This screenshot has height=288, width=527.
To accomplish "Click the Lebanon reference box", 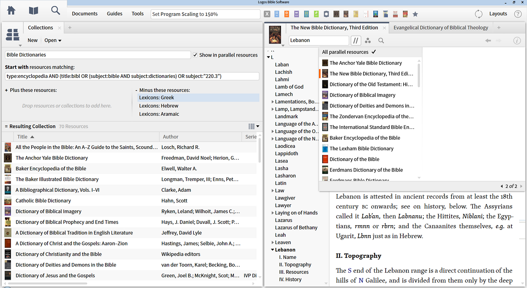I will click(x=319, y=41).
